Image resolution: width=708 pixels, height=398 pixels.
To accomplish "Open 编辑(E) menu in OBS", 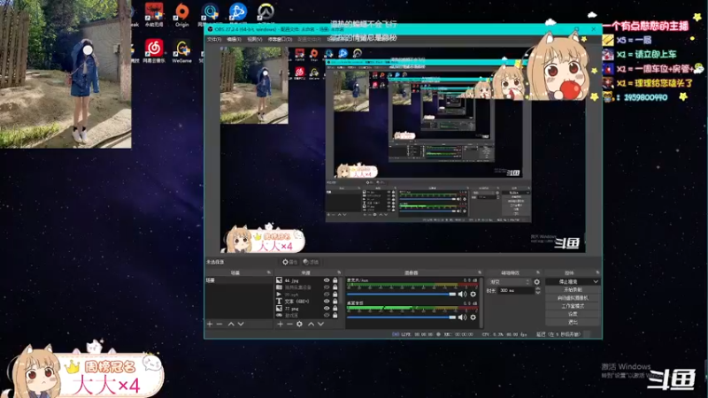I will (x=234, y=39).
